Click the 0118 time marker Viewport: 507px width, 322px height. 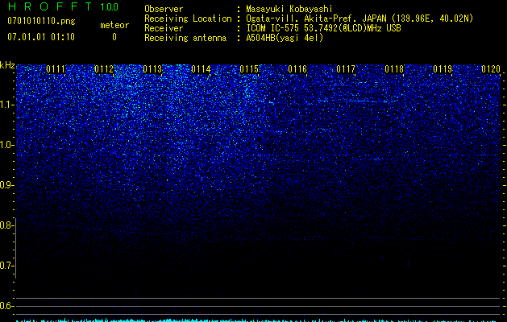click(x=394, y=69)
